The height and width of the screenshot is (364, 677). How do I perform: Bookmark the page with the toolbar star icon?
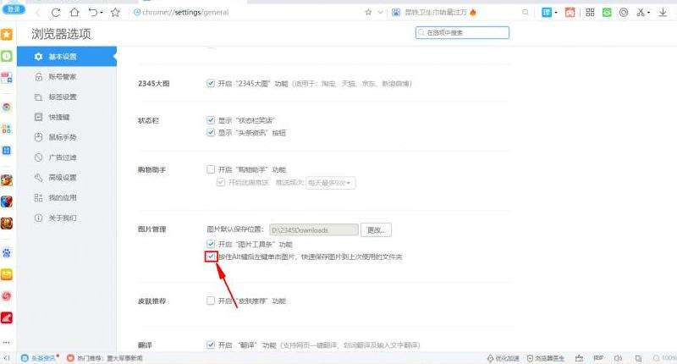pos(115,13)
